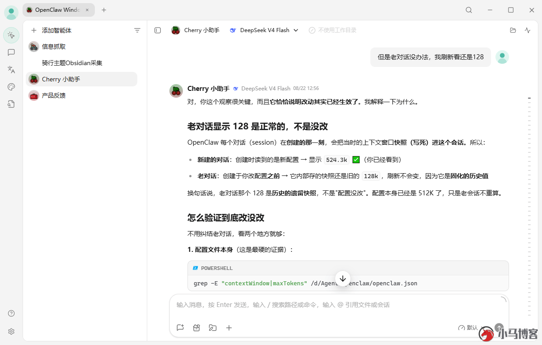Jump to bottom with the down arrow button
Viewport: 542px width, 345px height.
coord(343,279)
